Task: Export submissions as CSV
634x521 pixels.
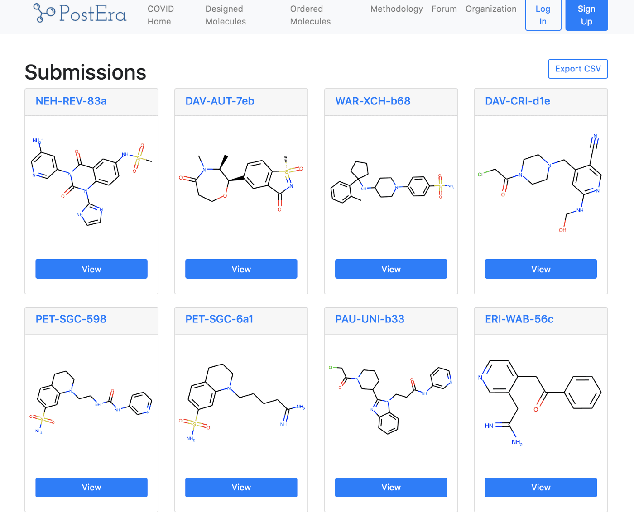Action: coord(578,69)
